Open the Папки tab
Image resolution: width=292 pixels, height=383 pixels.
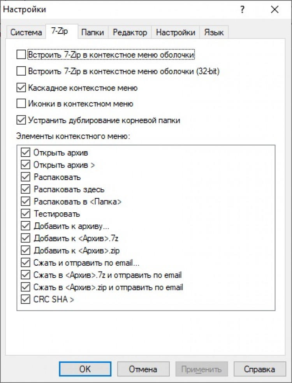click(x=92, y=32)
